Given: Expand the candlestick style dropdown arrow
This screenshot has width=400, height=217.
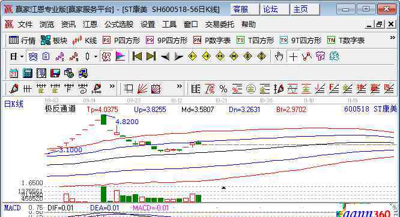Looking at the screenshot, I should click(95, 56).
